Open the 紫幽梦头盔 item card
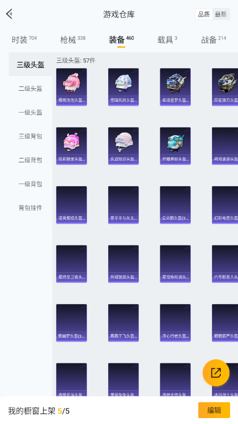238x424 pixels. (x=71, y=323)
